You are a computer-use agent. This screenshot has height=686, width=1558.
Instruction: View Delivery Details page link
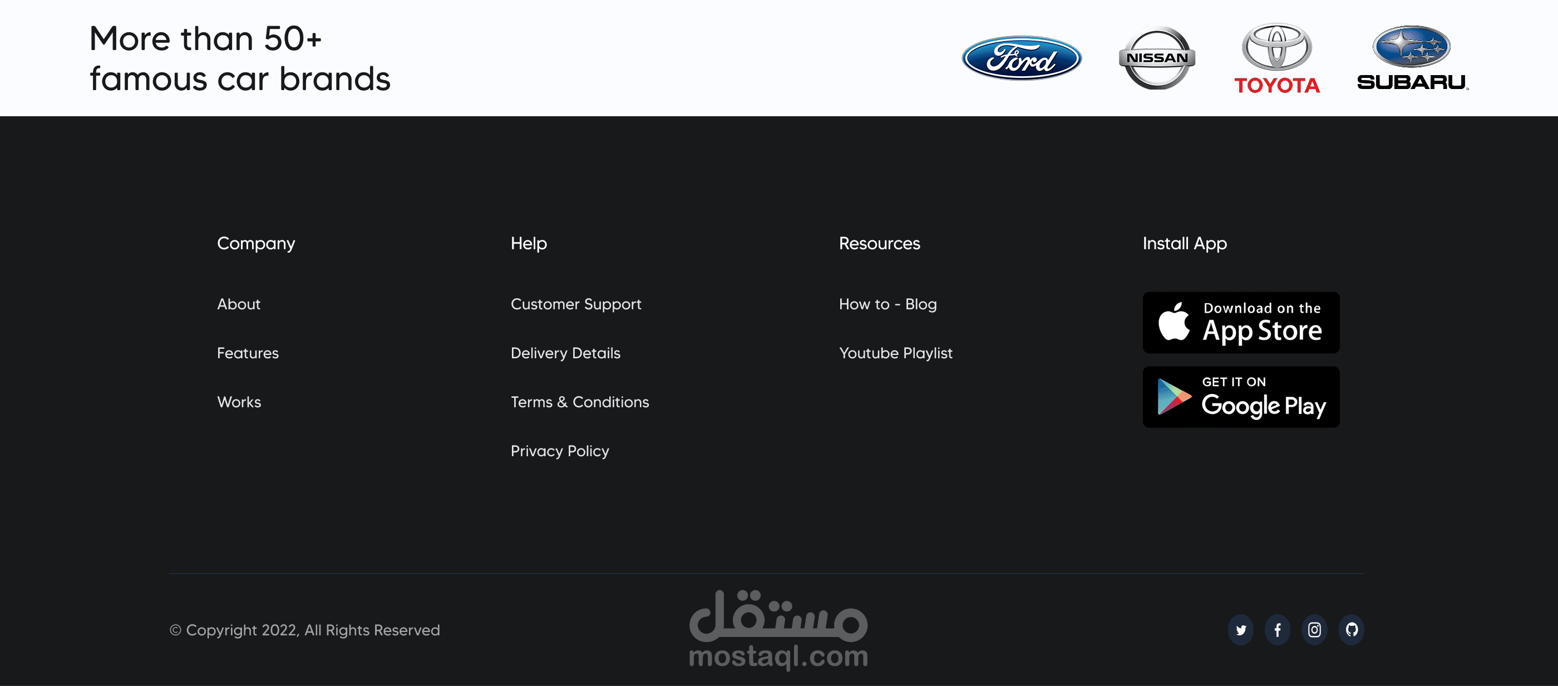(565, 353)
